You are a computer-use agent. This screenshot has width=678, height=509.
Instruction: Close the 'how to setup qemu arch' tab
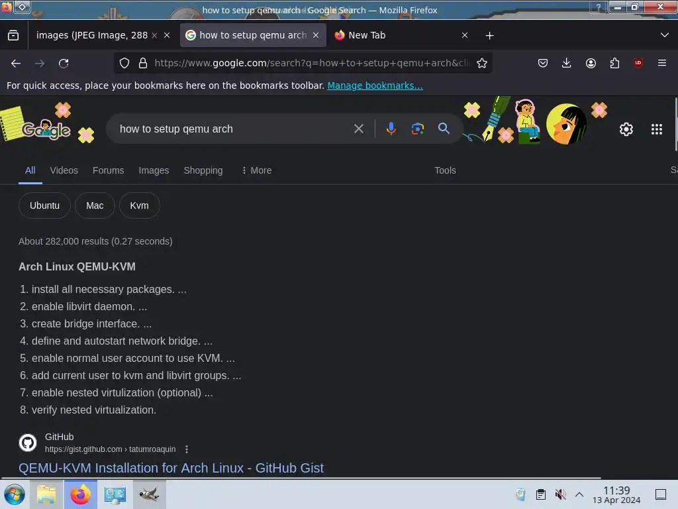[x=316, y=36]
